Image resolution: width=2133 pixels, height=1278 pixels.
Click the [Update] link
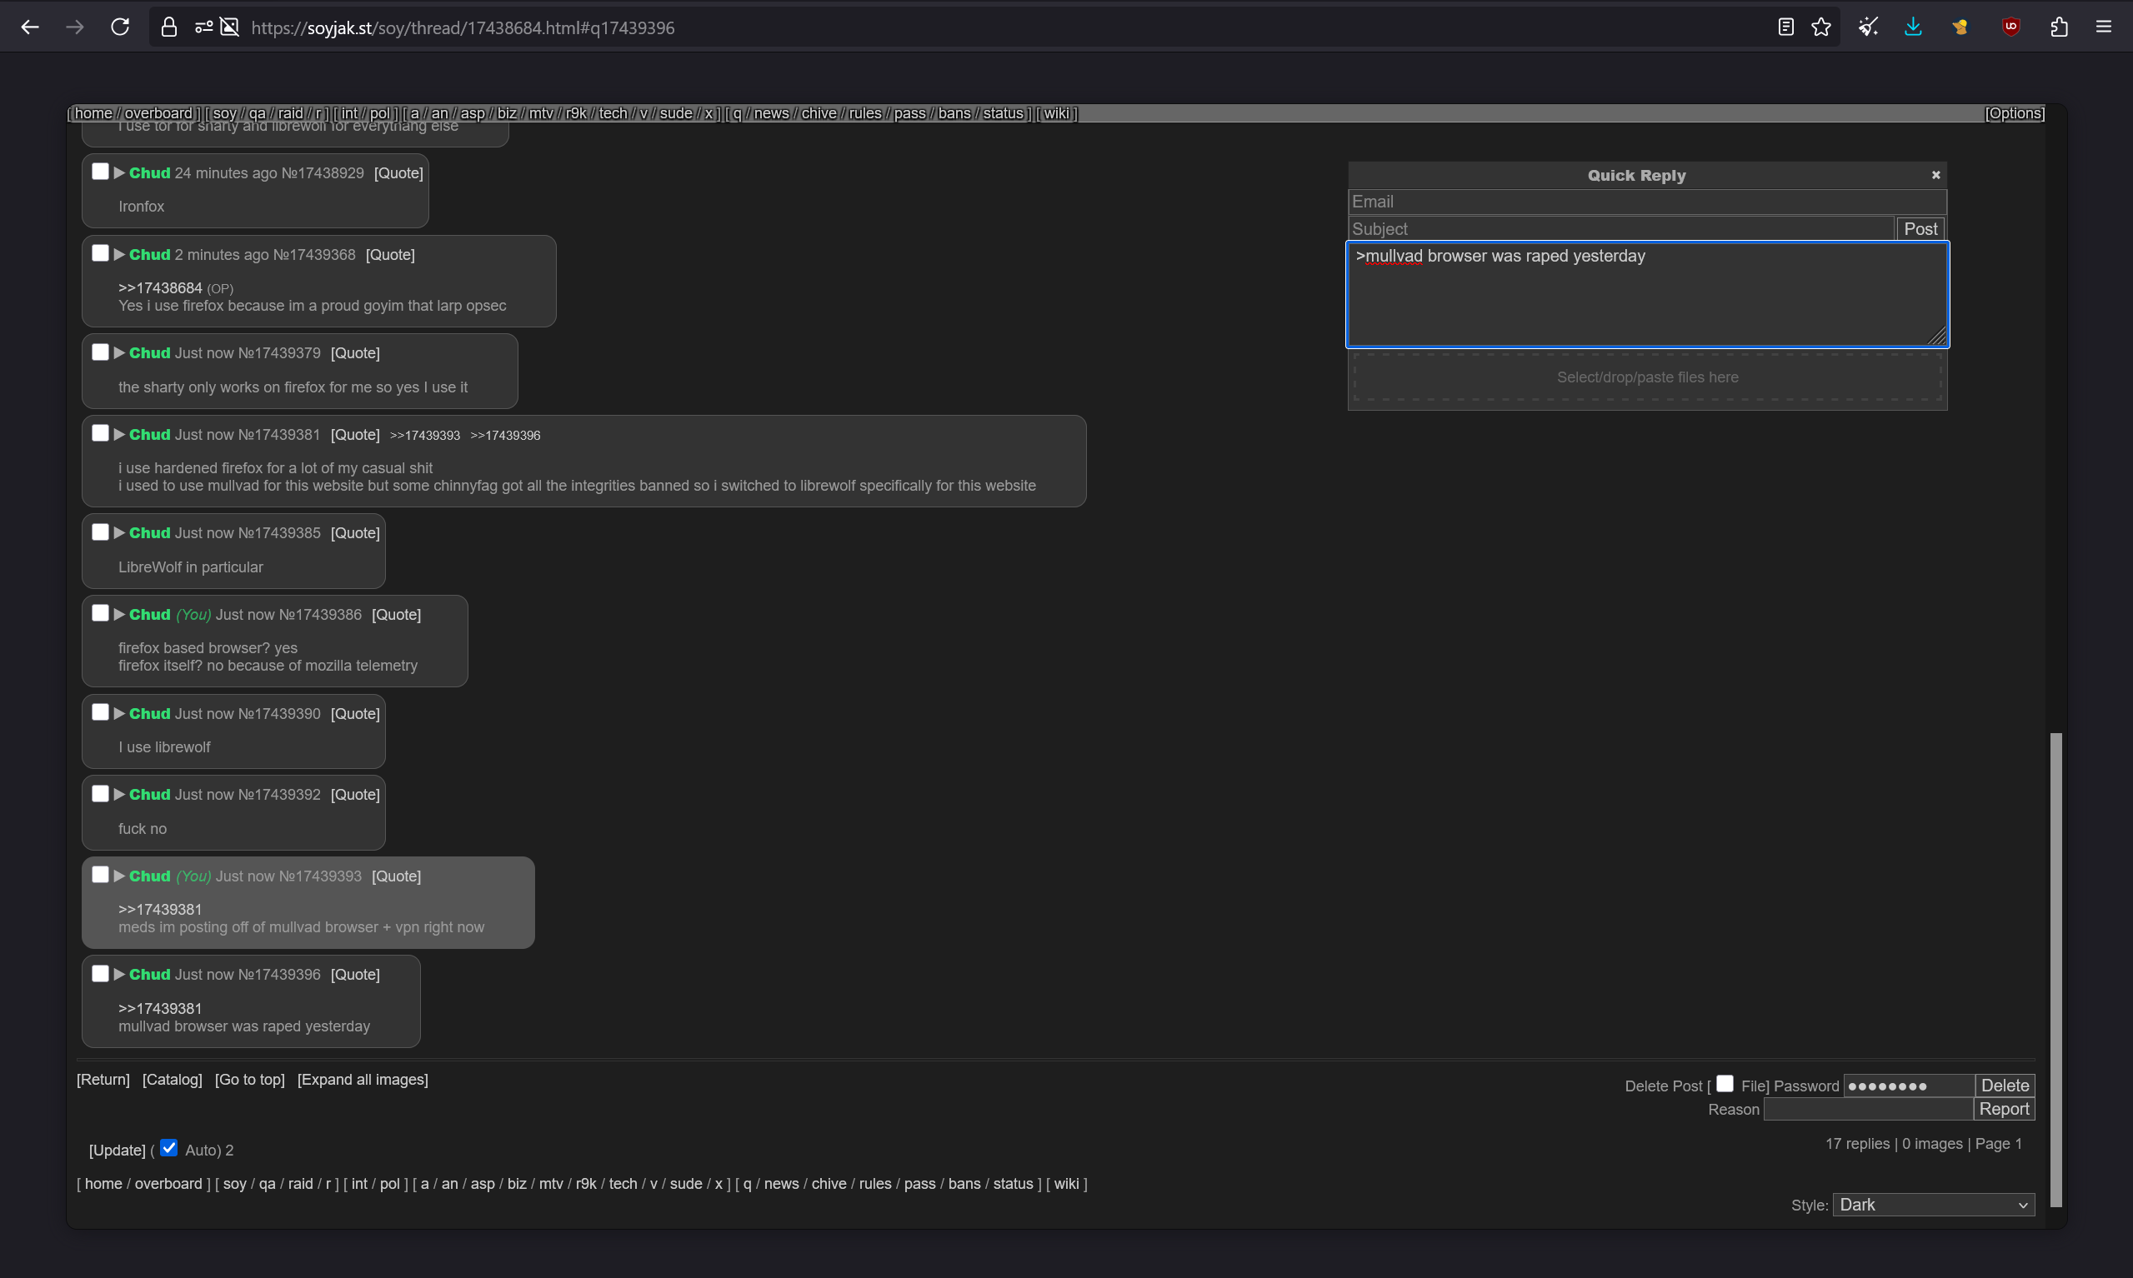[x=118, y=1150]
